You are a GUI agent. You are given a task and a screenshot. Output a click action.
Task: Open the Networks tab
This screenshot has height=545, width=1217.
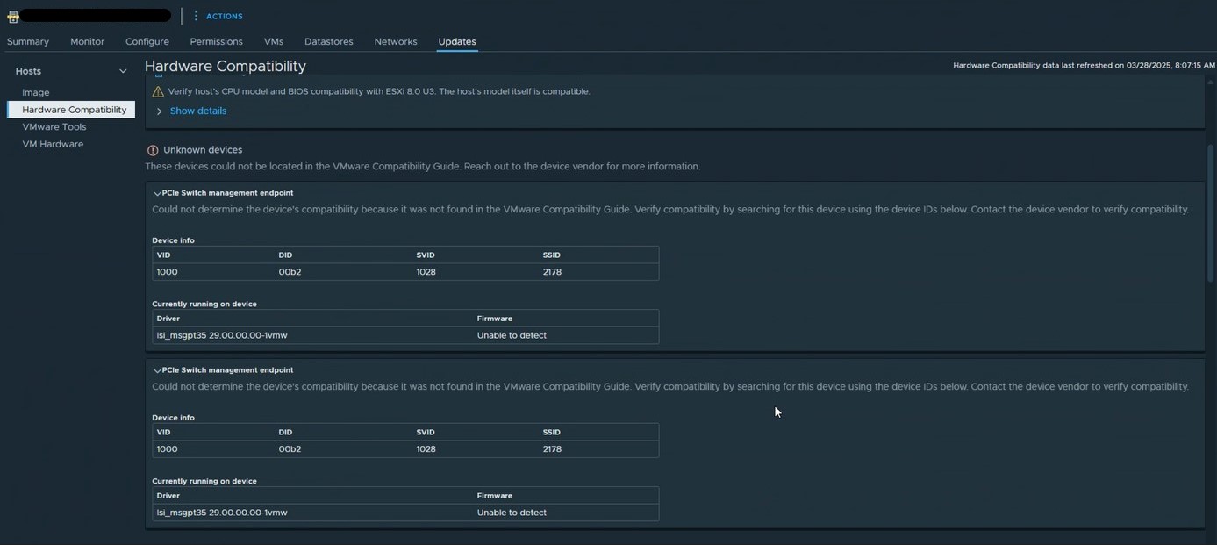(x=396, y=39)
